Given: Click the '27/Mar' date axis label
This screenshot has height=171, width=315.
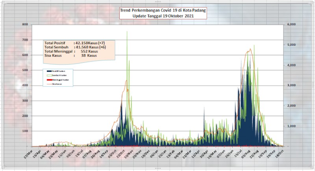Looking at the screenshot, I should [x=28, y=154].
